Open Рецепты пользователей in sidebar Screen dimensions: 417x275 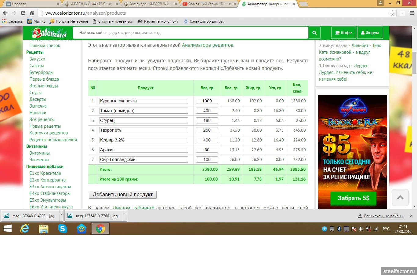click(x=53, y=140)
